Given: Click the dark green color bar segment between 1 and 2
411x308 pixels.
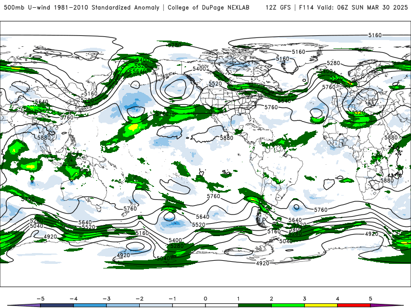Looking at the screenshot, I should pyautogui.click(x=255, y=305).
